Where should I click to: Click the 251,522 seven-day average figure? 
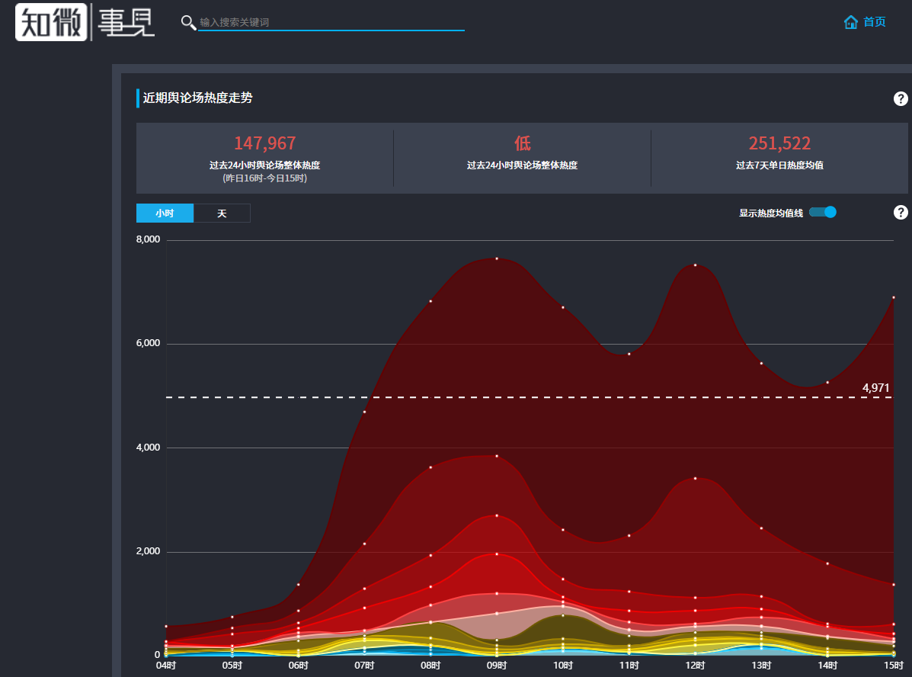[779, 143]
